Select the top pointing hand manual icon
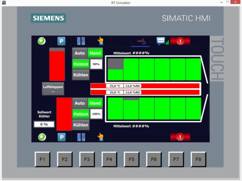The width and height of the screenshot is (242, 181). 101,41
